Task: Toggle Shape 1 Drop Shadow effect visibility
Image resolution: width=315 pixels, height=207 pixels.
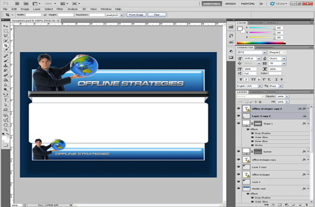Action: [x=253, y=133]
